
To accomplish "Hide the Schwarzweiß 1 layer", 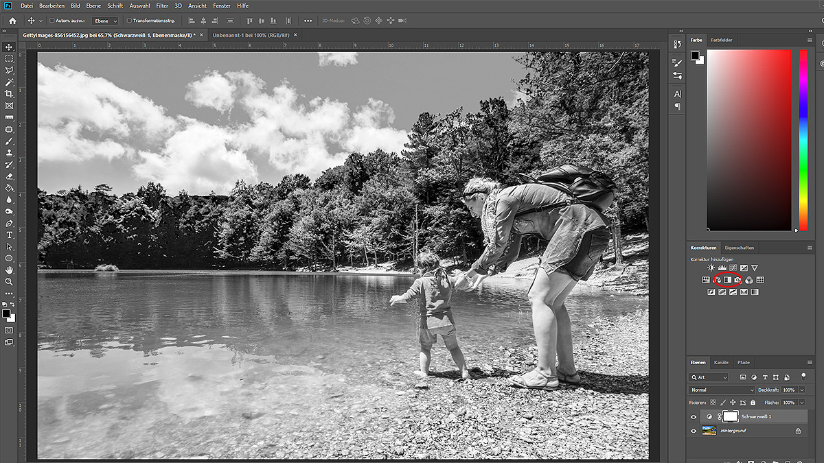I will [x=693, y=416].
